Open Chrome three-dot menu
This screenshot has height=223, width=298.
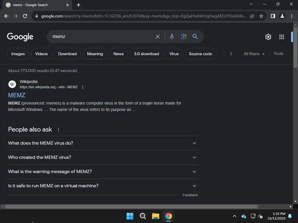[x=292, y=16]
